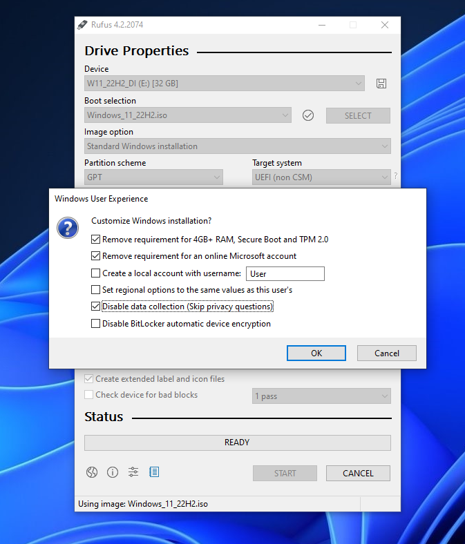465x544 pixels.
Task: Click the Target system help question mark
Action: pos(395,176)
